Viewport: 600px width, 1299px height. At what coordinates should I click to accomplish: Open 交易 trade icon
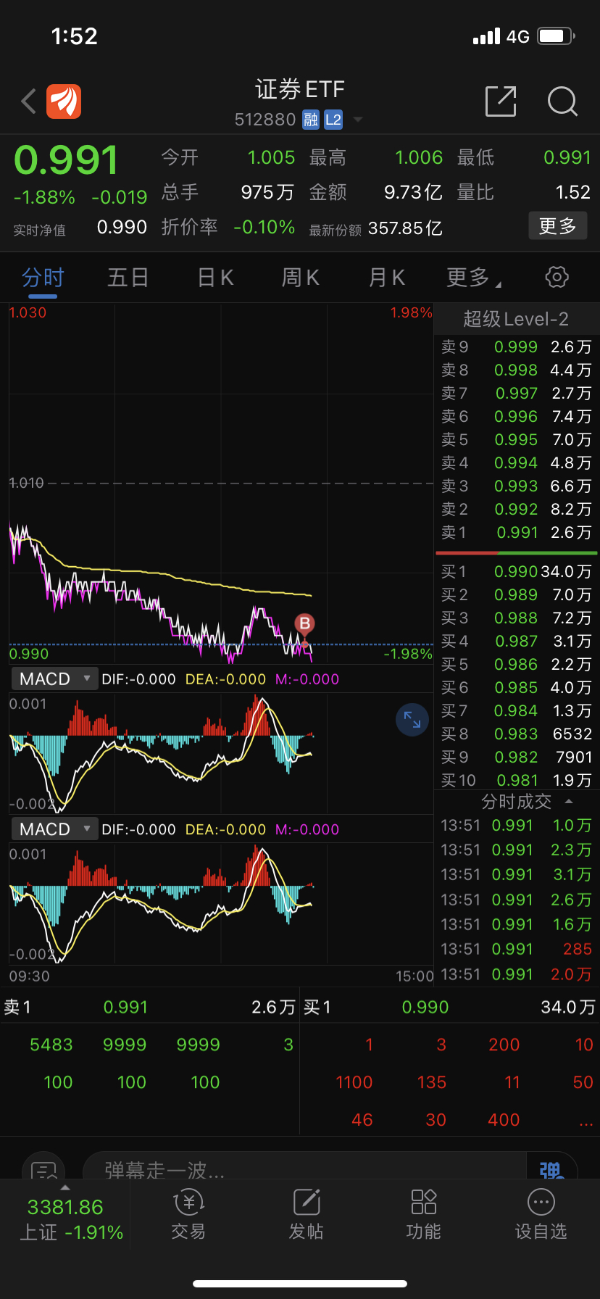click(x=188, y=1214)
